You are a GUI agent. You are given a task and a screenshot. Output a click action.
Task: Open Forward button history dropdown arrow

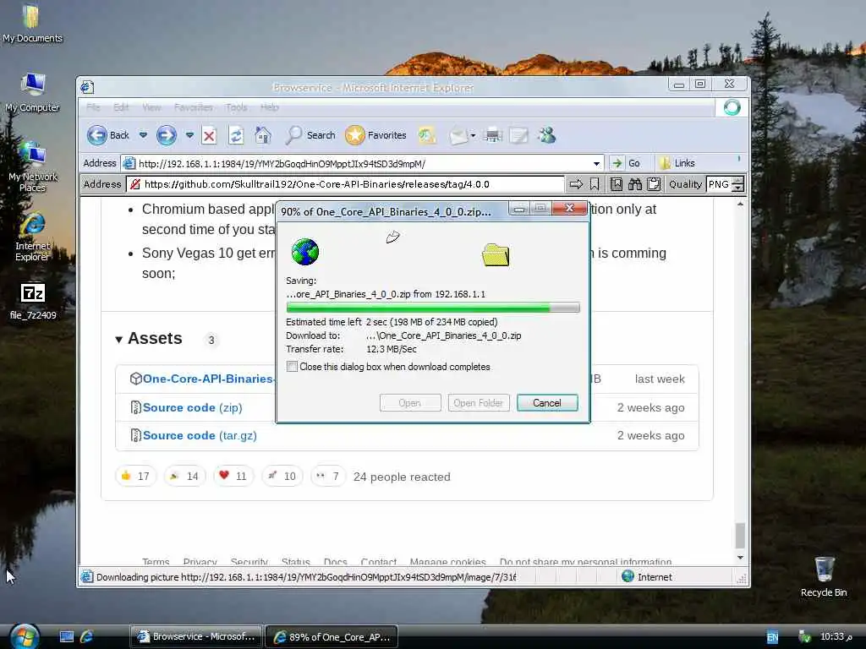click(x=189, y=135)
